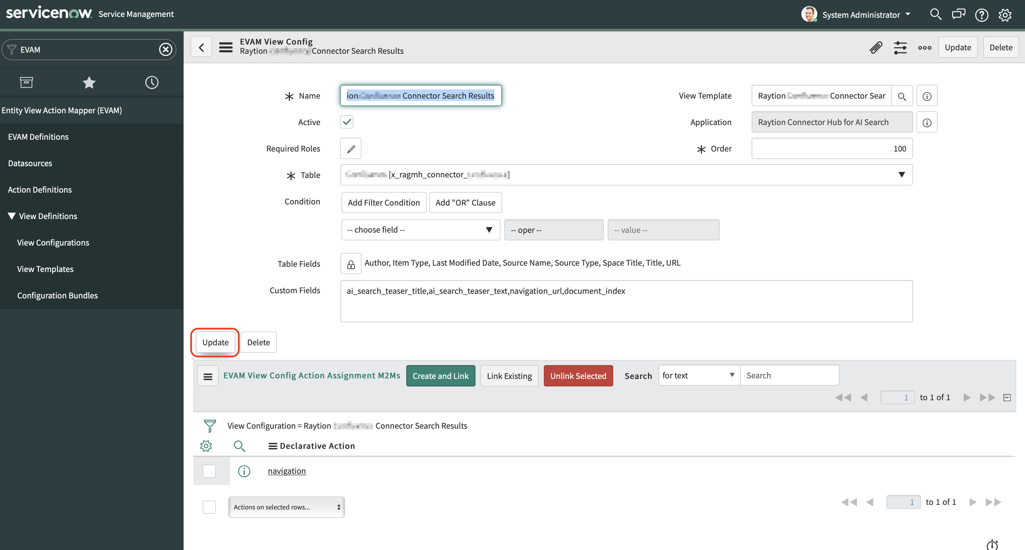Viewport: 1025px width, 550px height.
Task: Open additional actions via the ellipsis icon
Action: [x=925, y=47]
